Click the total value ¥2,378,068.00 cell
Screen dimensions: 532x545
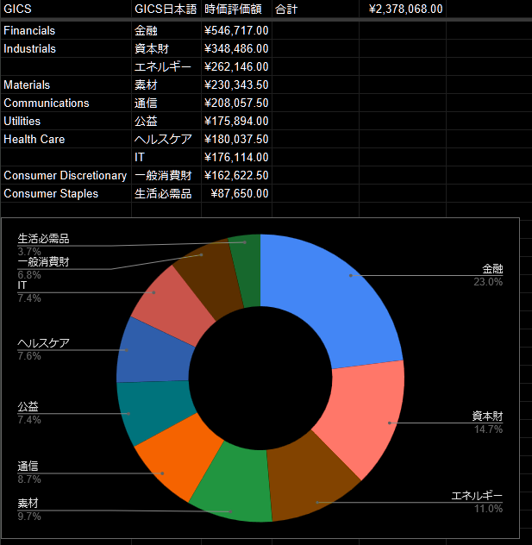[405, 9]
